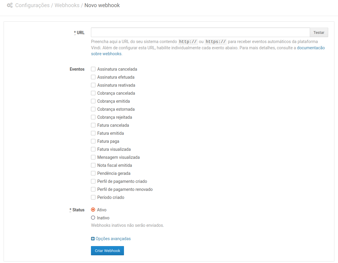
Task: Check Fatura emitida event
Action: click(x=93, y=133)
